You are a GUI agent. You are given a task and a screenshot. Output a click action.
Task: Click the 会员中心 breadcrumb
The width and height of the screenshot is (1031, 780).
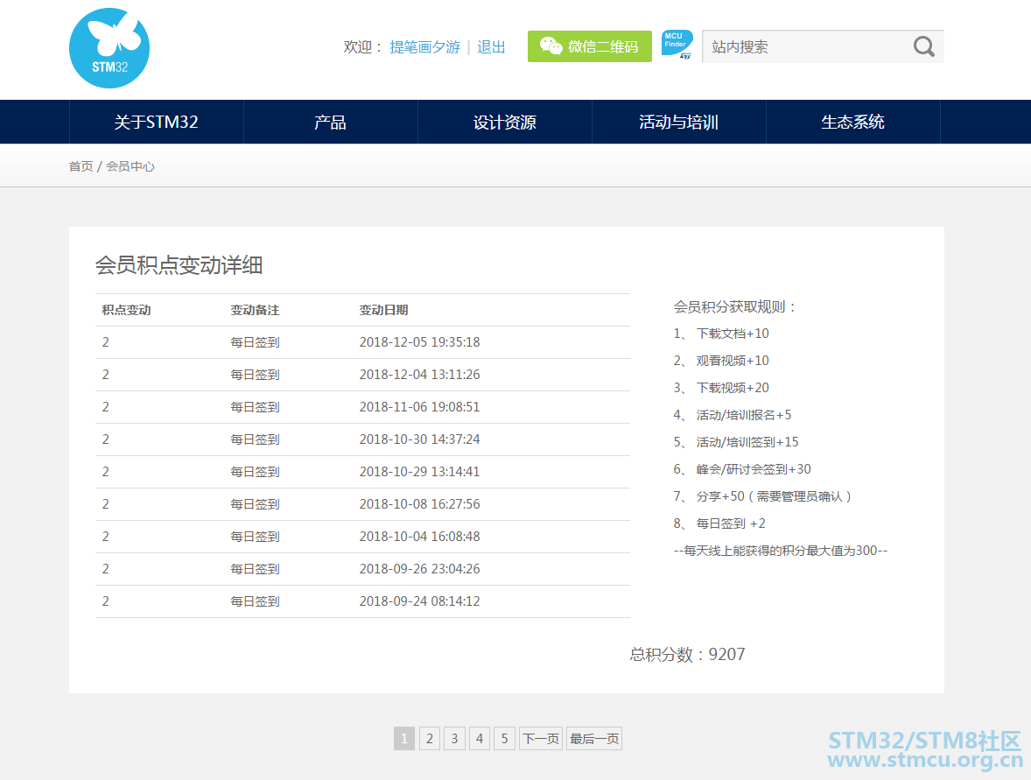tap(130, 166)
